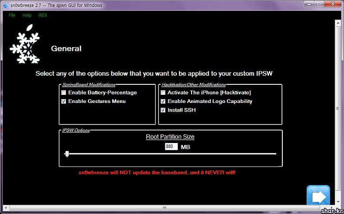Toggle the Enable Gestures Menu checkbox
The width and height of the screenshot is (344, 214).
64,102
